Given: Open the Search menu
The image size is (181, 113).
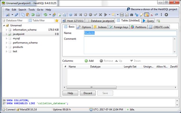Looking at the screenshot, I should click(x=22, y=10).
